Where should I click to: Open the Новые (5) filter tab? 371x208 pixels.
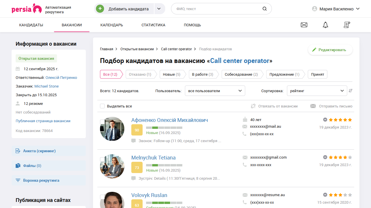172,74
